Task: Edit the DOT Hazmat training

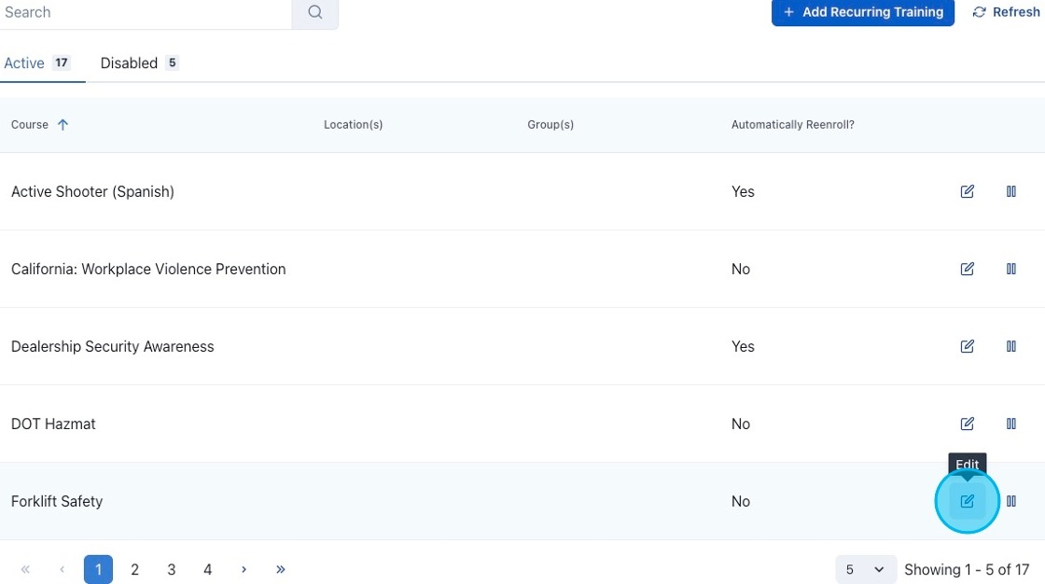Action: point(967,424)
